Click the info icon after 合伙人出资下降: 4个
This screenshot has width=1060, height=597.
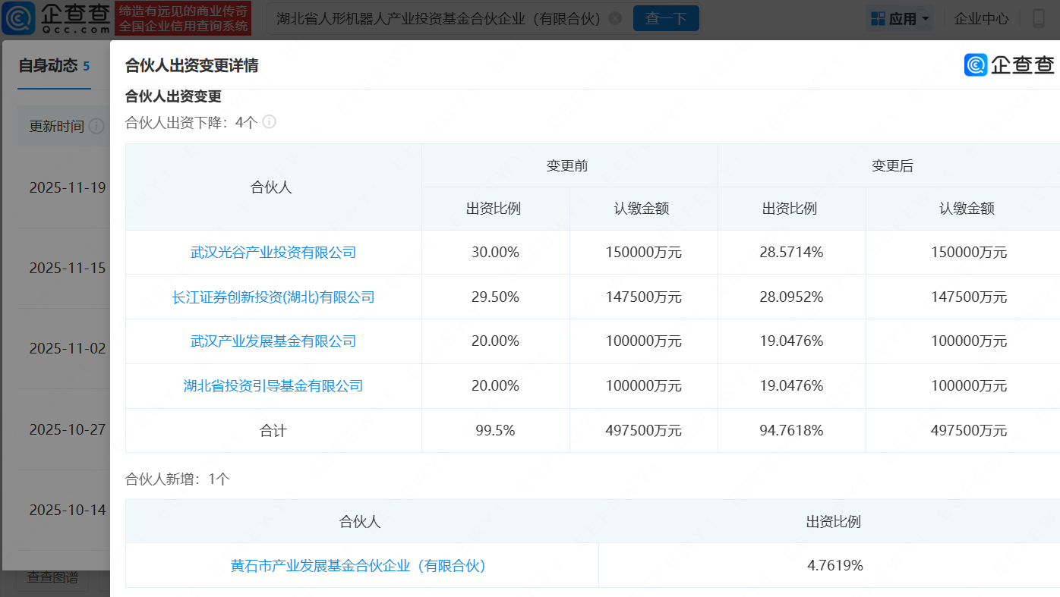point(270,122)
